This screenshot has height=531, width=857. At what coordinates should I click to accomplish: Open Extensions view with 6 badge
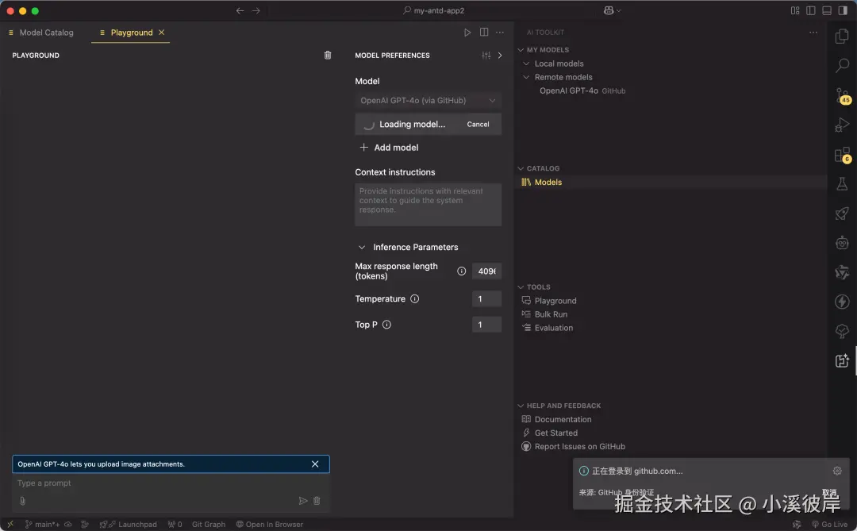pos(842,155)
